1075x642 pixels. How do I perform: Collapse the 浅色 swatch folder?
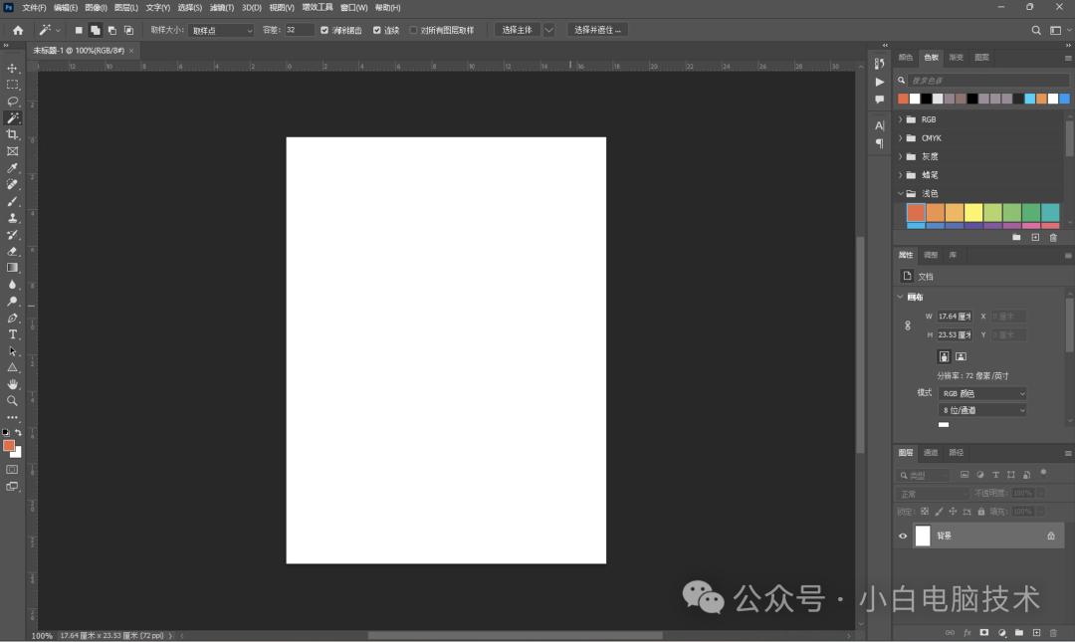point(901,193)
